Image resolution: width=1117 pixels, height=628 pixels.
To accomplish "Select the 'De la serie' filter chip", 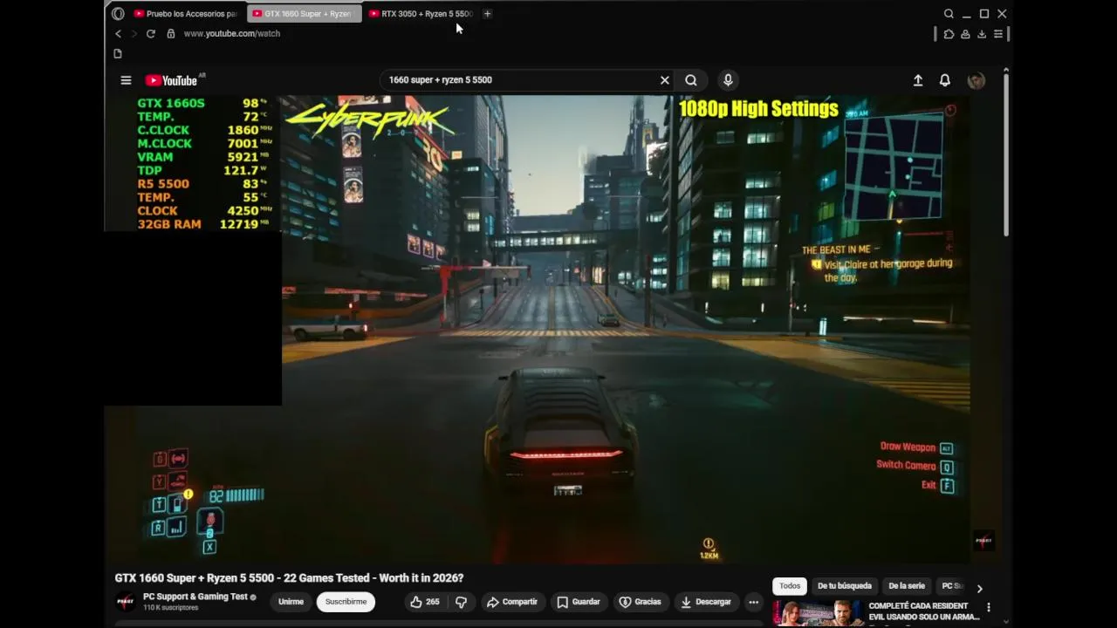I will pyautogui.click(x=907, y=586).
